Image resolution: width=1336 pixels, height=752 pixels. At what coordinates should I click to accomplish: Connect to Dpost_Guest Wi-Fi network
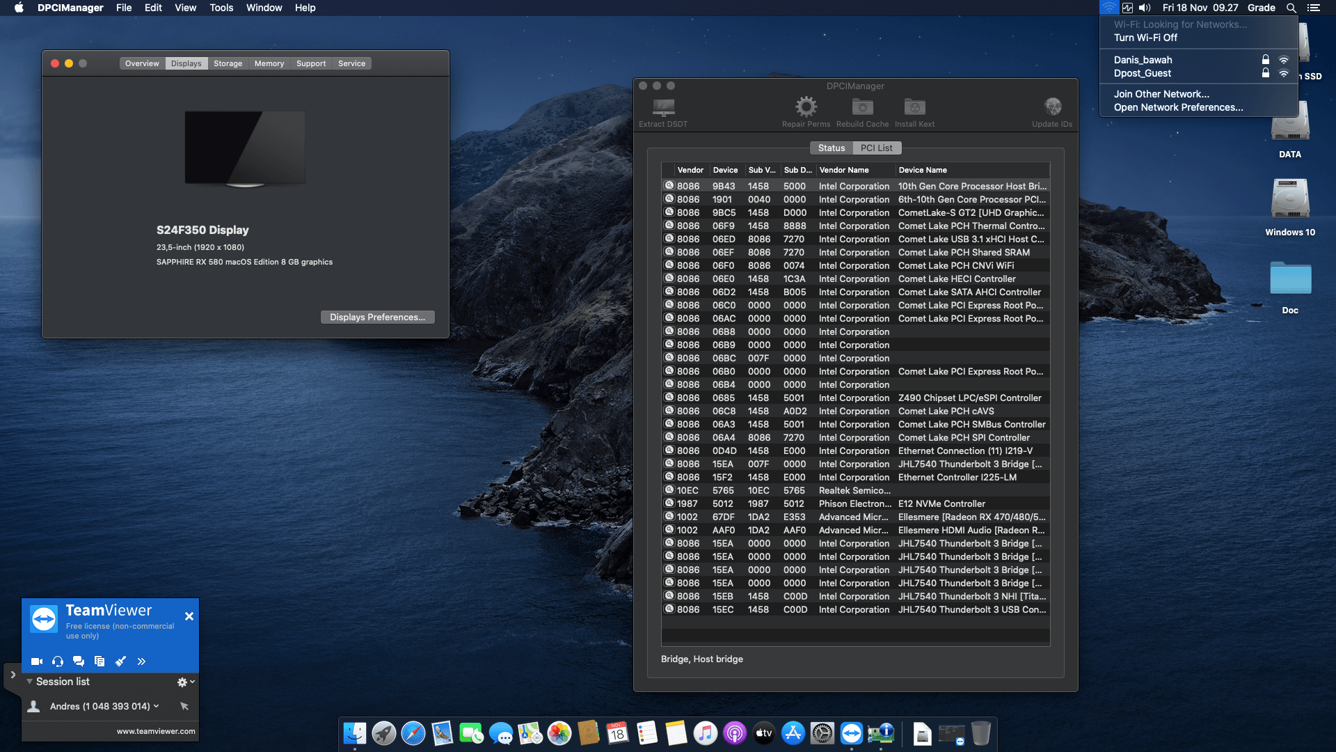point(1199,73)
